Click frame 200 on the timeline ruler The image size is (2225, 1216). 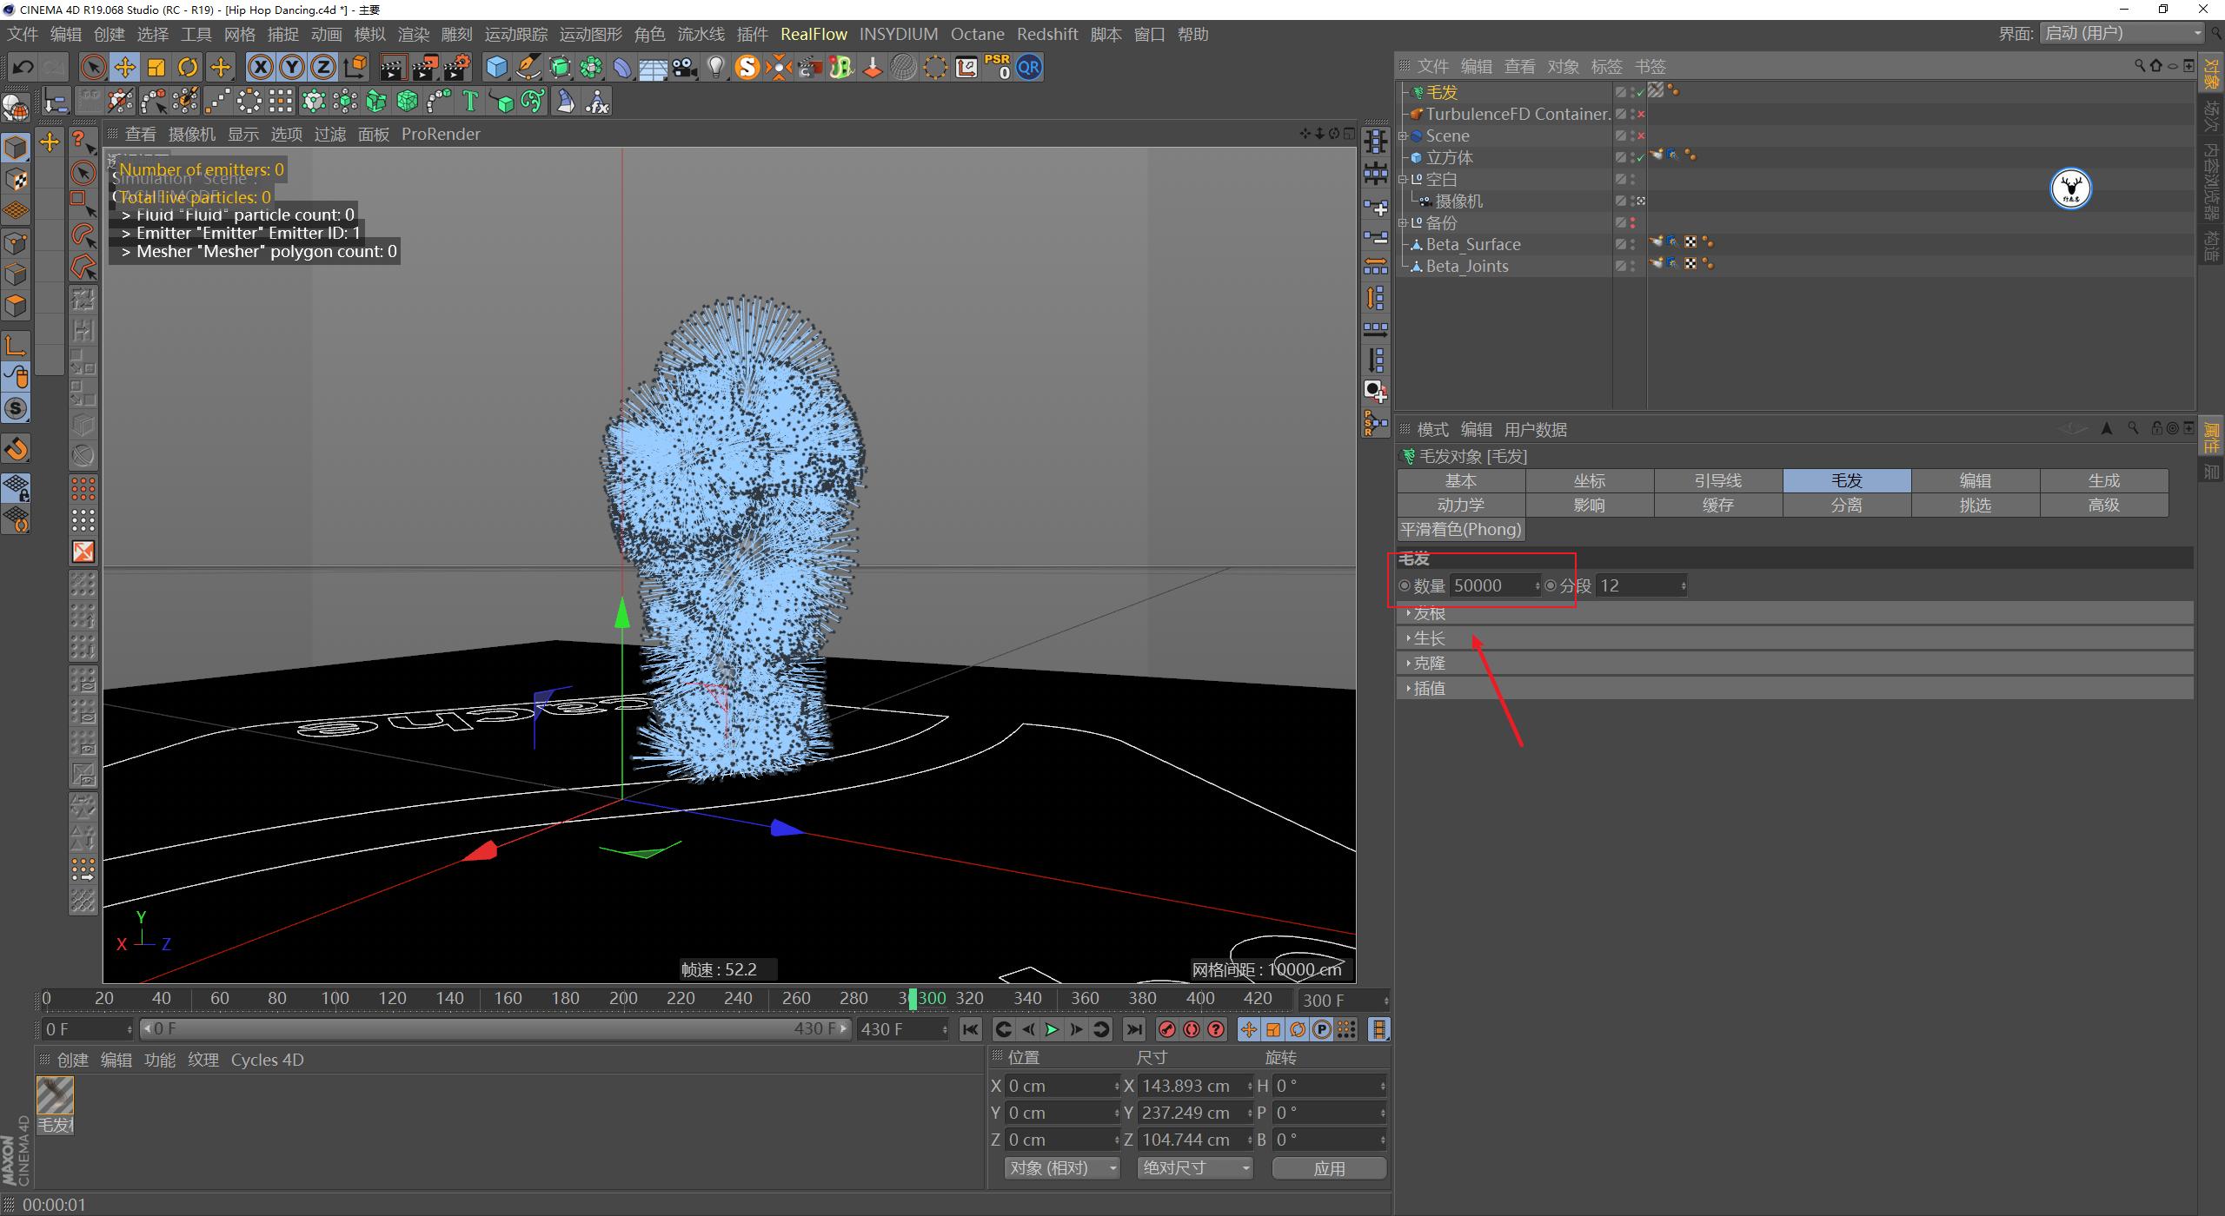click(623, 998)
